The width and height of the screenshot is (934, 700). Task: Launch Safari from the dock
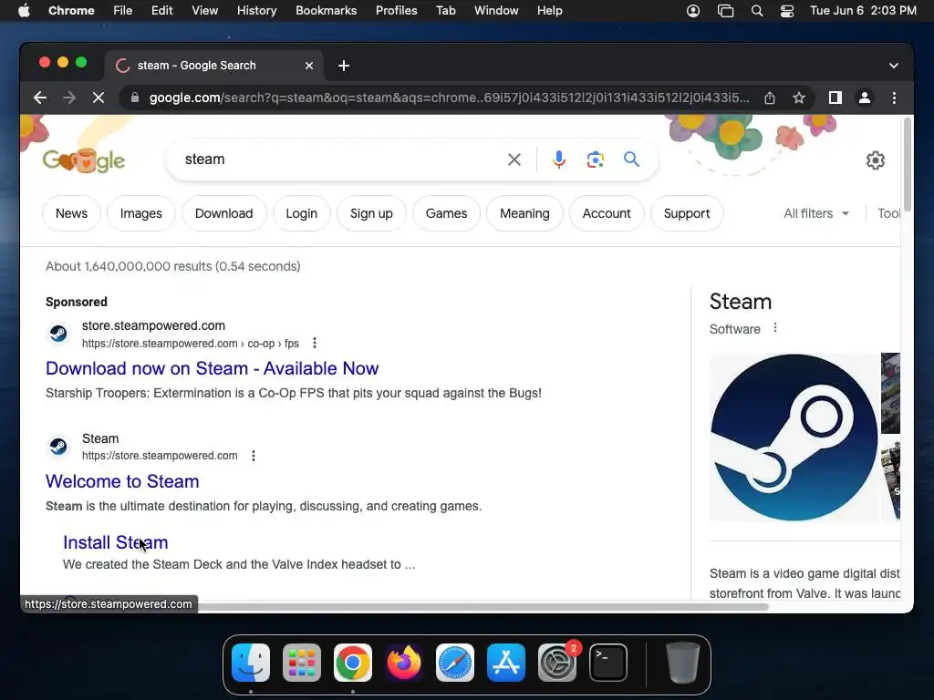pos(455,663)
